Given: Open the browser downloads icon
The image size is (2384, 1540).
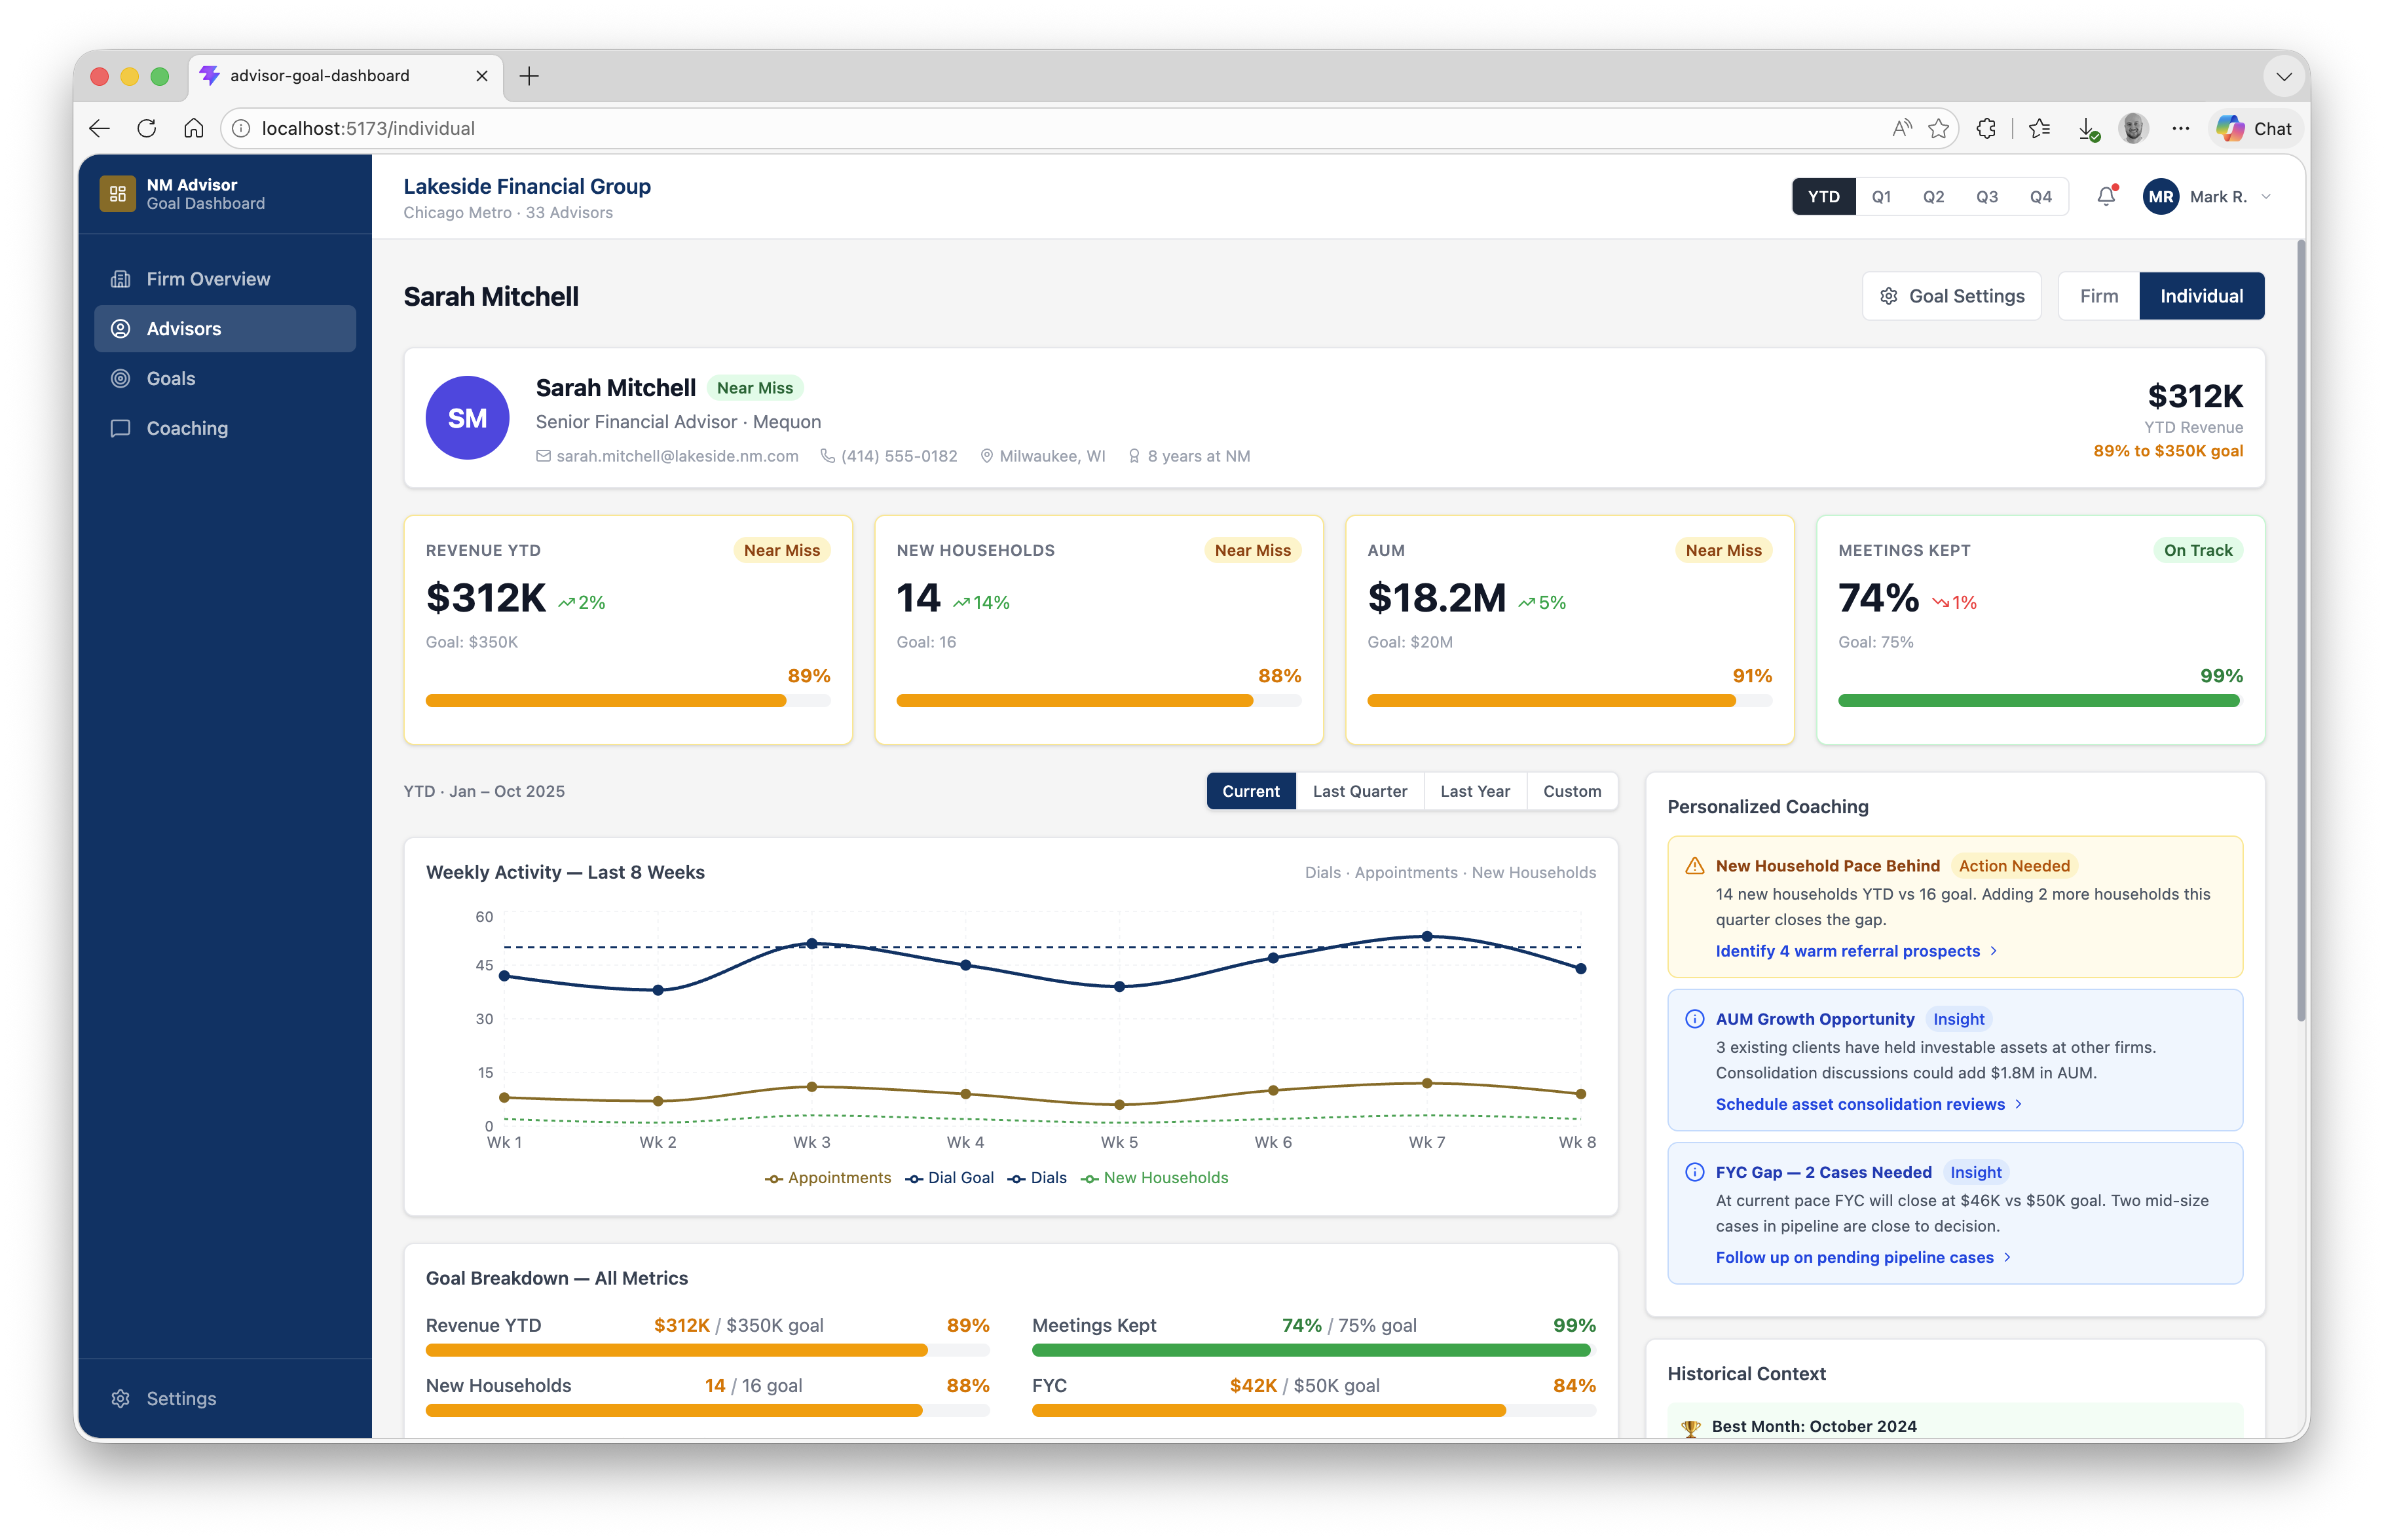Looking at the screenshot, I should (2088, 129).
